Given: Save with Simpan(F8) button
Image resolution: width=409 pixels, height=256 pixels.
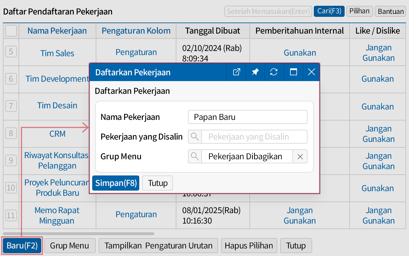Looking at the screenshot, I should click(x=116, y=183).
